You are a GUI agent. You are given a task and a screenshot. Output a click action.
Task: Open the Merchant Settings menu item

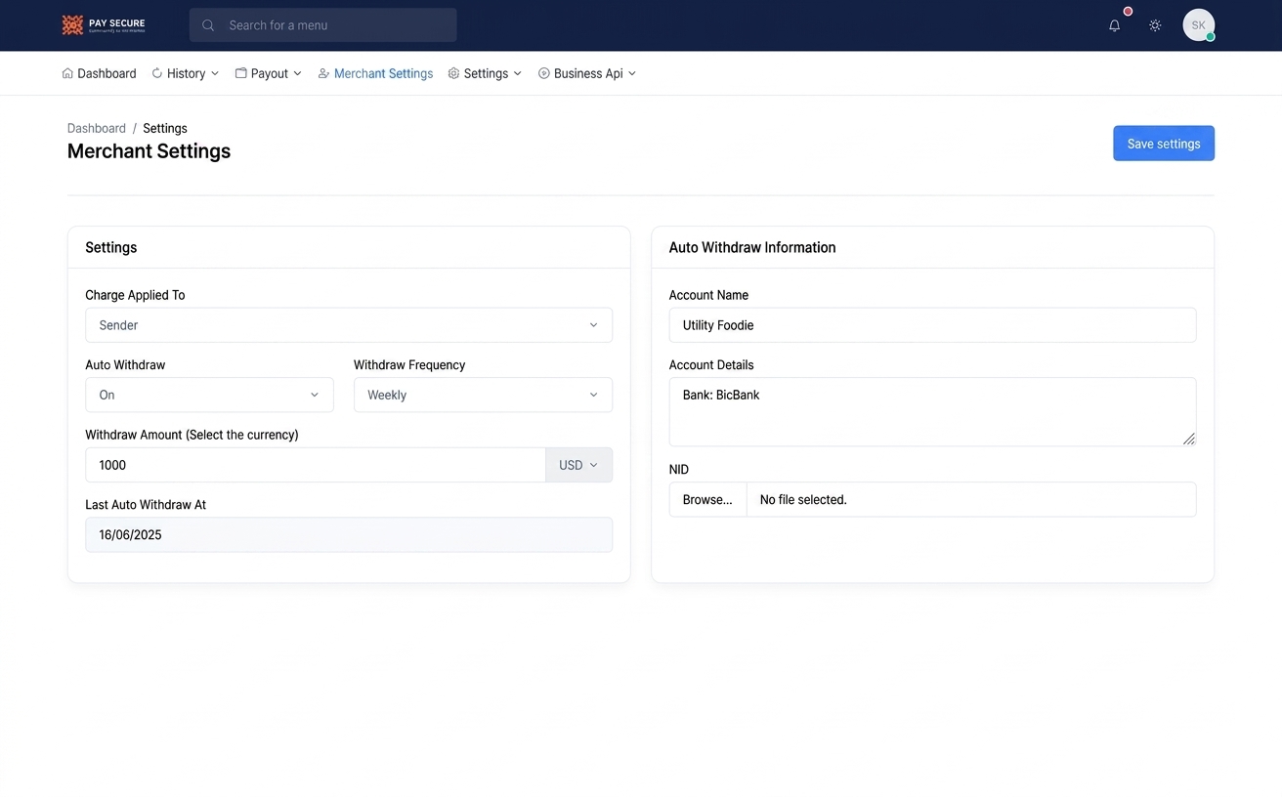pyautogui.click(x=375, y=73)
